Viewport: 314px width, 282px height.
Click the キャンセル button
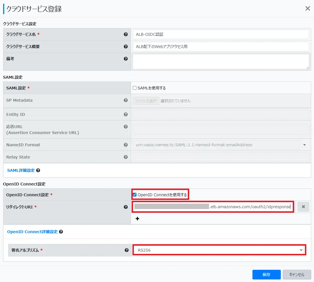tap(297, 275)
